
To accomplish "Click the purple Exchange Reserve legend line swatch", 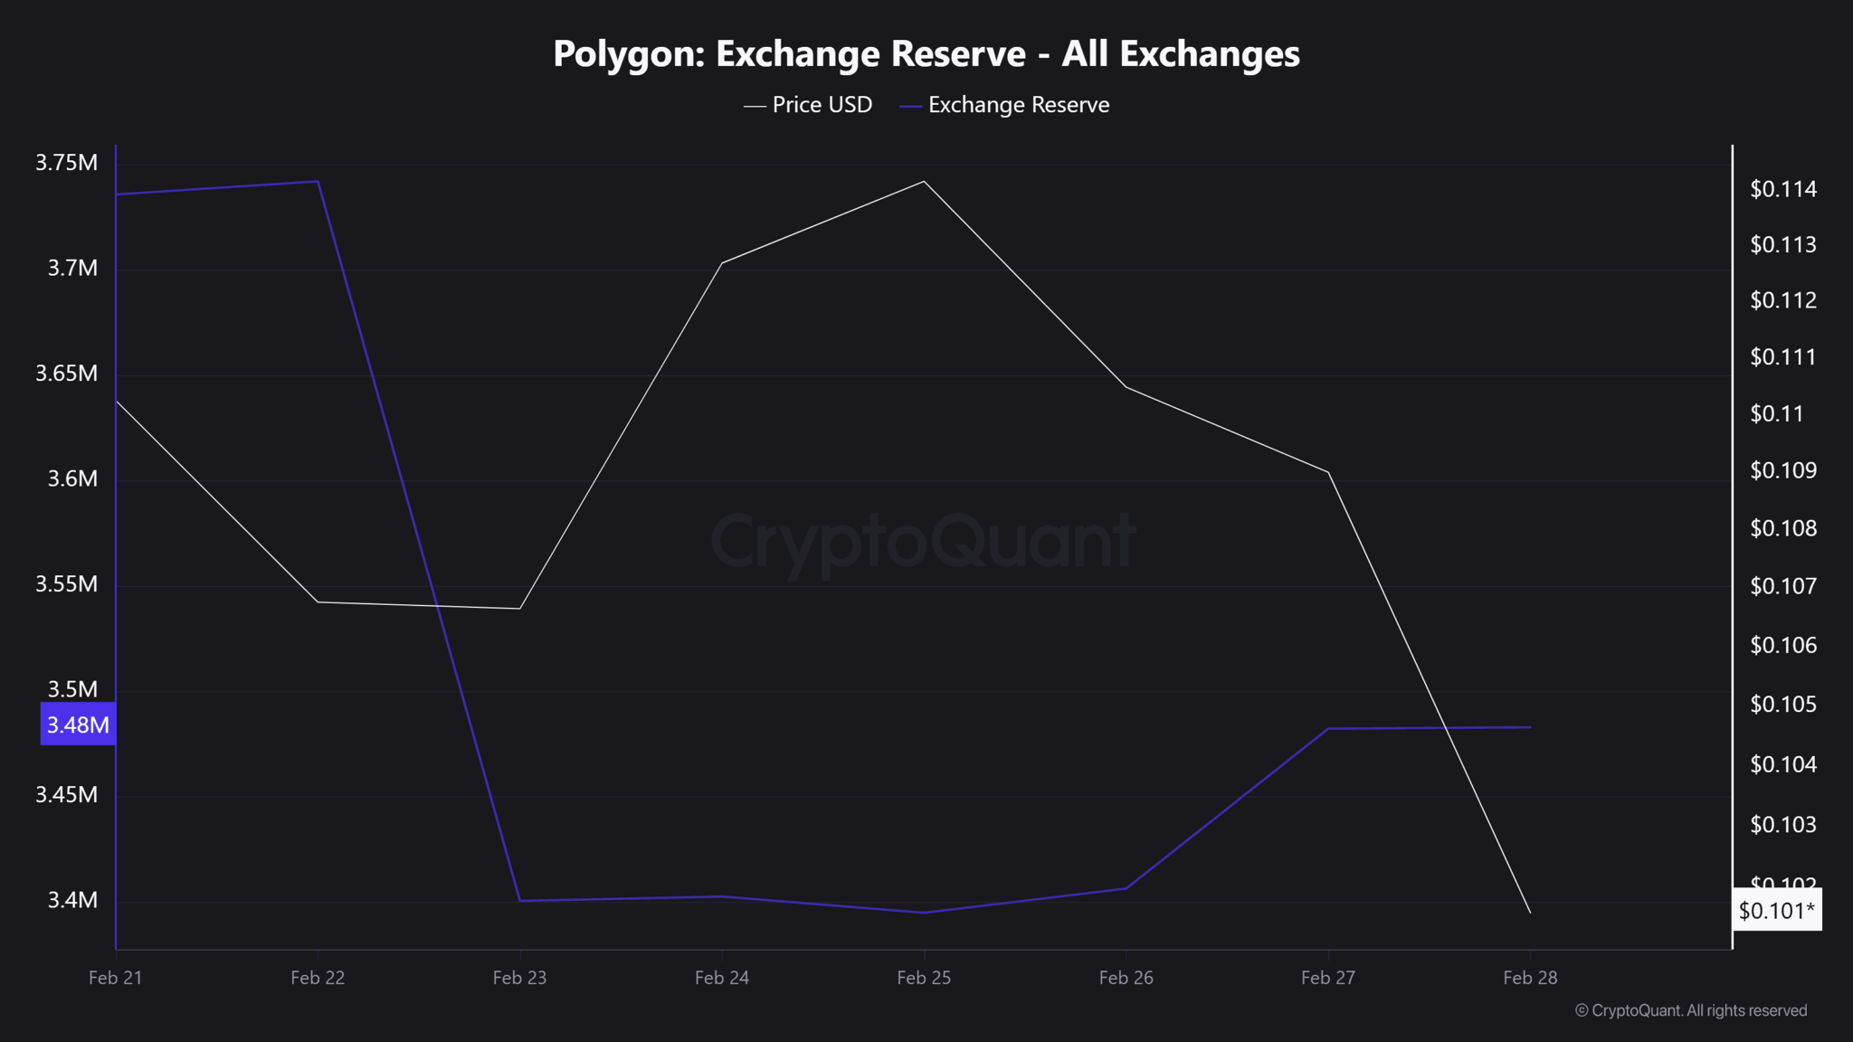I will click(x=910, y=107).
